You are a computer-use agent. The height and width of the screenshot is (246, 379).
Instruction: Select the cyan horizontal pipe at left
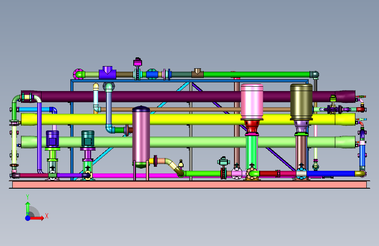(35, 109)
